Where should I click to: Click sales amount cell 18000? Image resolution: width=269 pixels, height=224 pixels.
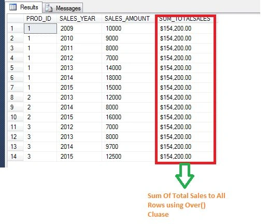(129, 78)
